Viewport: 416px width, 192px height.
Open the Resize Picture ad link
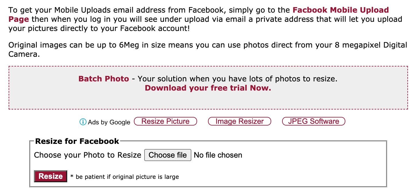(165, 121)
